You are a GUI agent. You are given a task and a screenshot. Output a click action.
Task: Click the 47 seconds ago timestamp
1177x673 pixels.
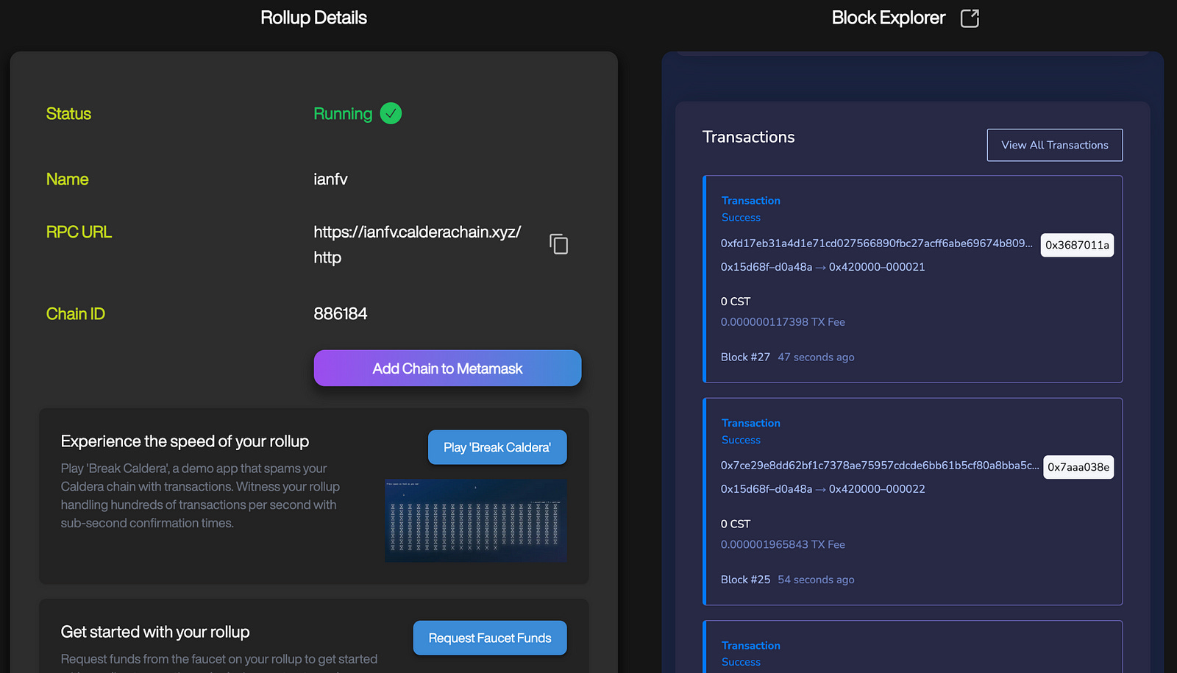pyautogui.click(x=816, y=357)
